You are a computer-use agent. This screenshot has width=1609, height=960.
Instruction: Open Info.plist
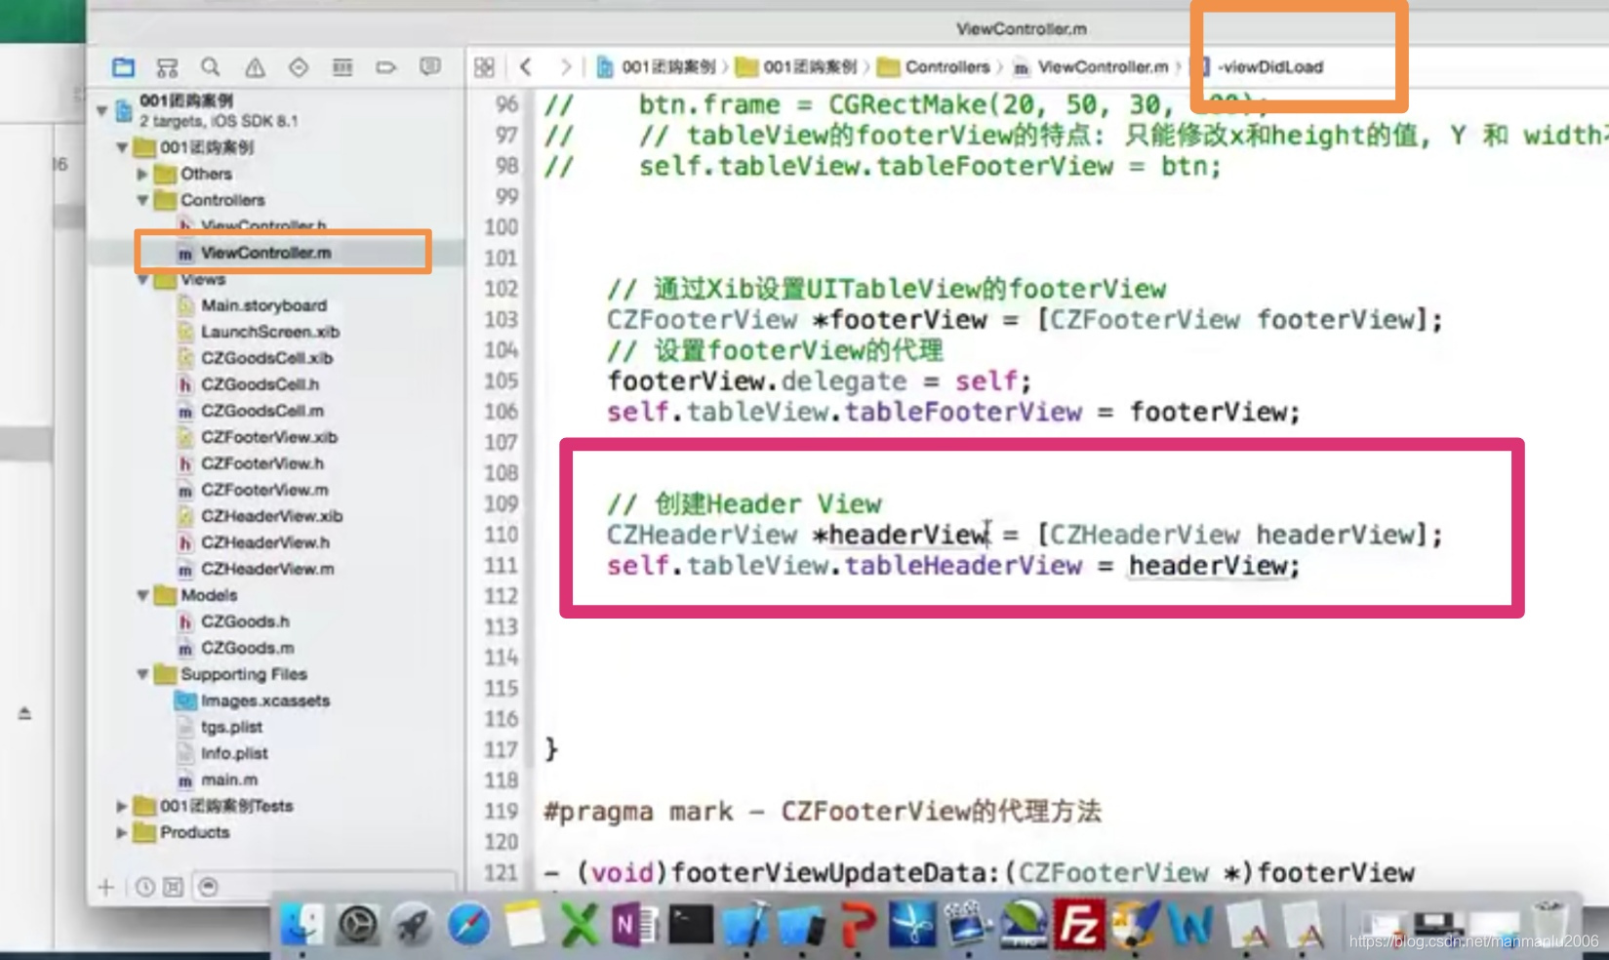[x=234, y=753]
